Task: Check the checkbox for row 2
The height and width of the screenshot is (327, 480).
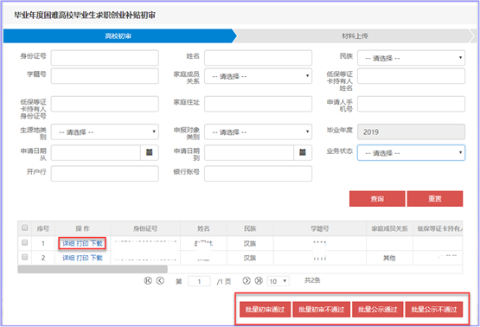Action: 25,257
